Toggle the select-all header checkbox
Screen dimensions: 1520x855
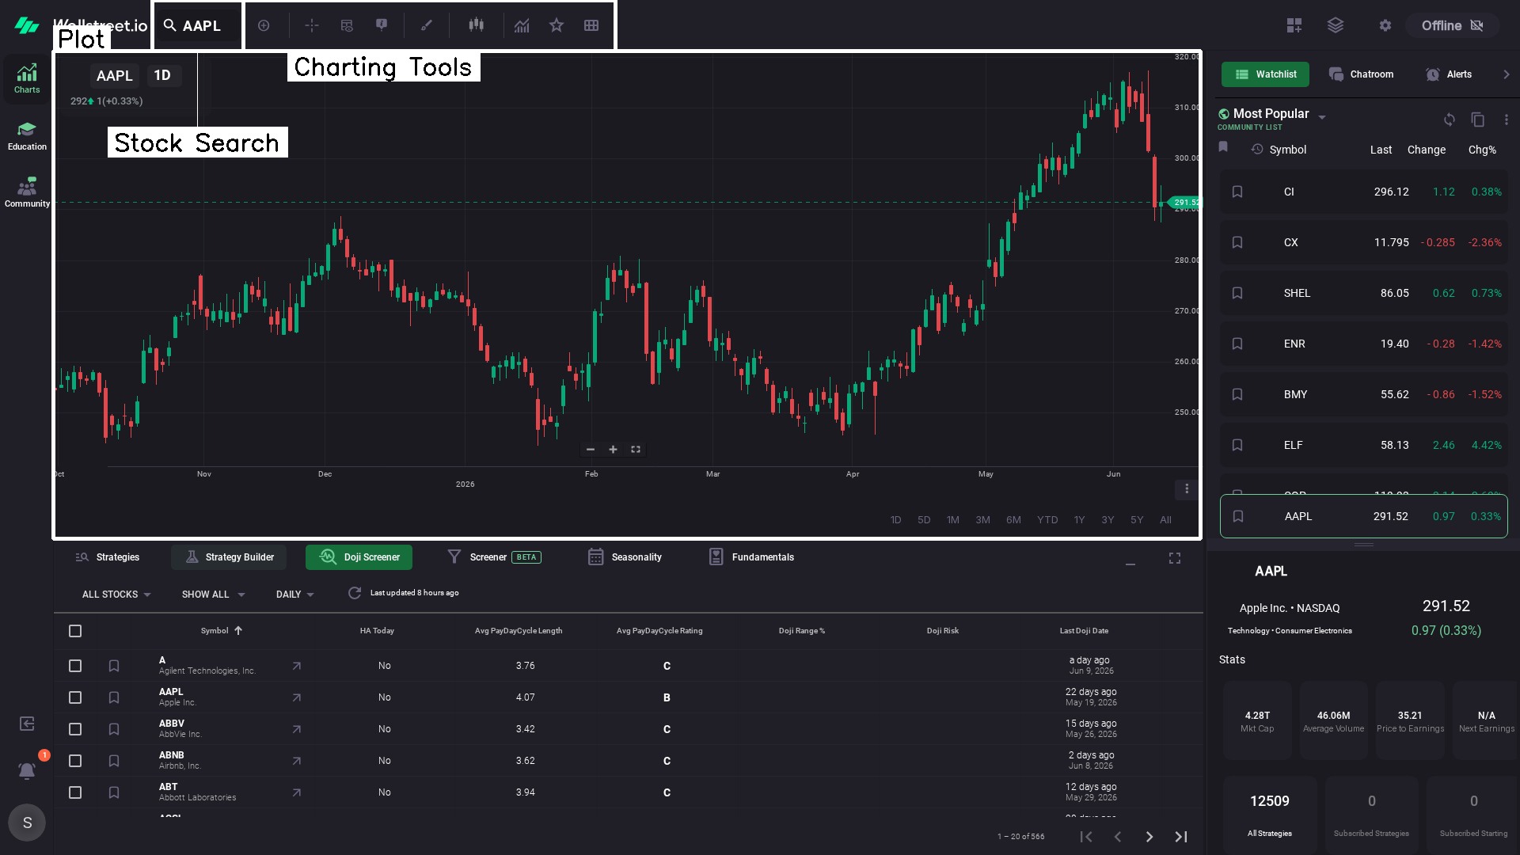click(x=75, y=631)
